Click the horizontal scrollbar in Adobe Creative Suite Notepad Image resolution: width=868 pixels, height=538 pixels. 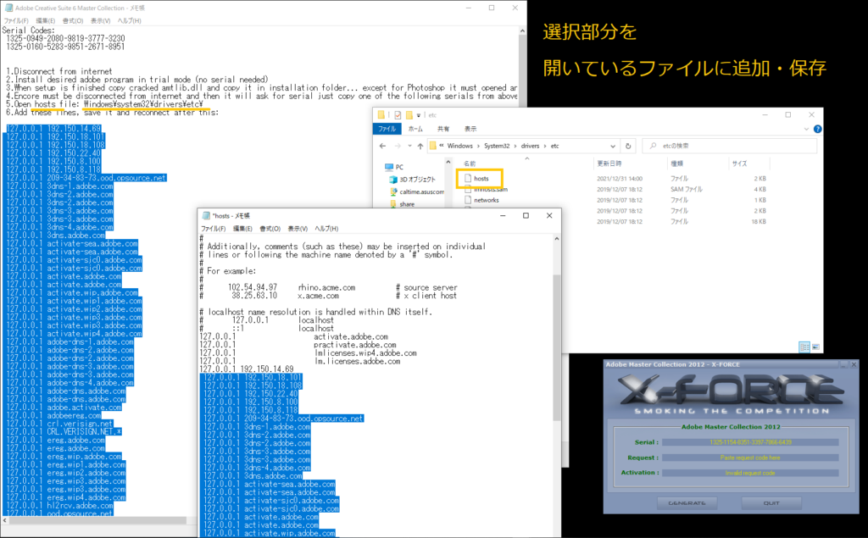(97, 520)
